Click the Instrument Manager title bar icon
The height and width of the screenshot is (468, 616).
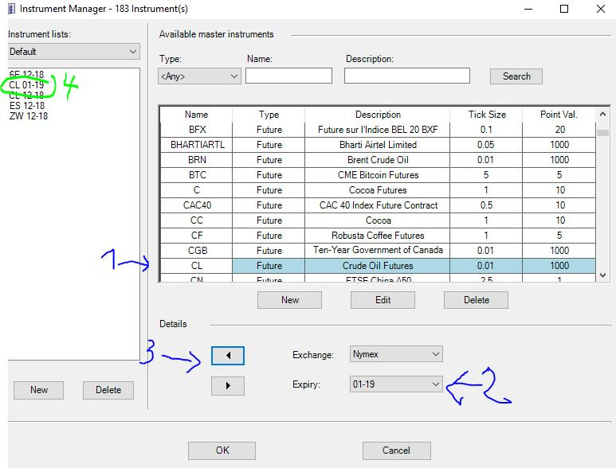point(12,9)
